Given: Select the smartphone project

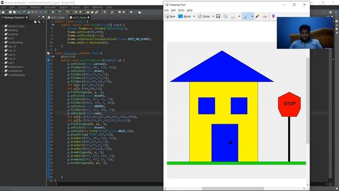Looking at the screenshot, I should click(x=15, y=71).
